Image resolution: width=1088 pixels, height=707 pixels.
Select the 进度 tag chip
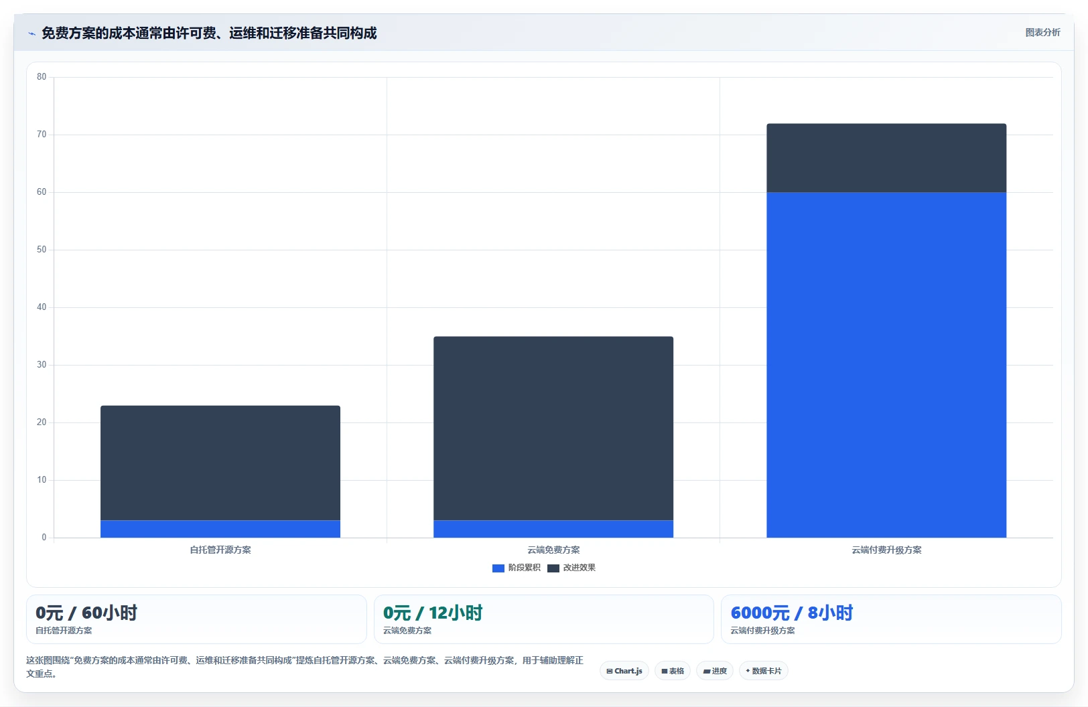click(x=715, y=671)
